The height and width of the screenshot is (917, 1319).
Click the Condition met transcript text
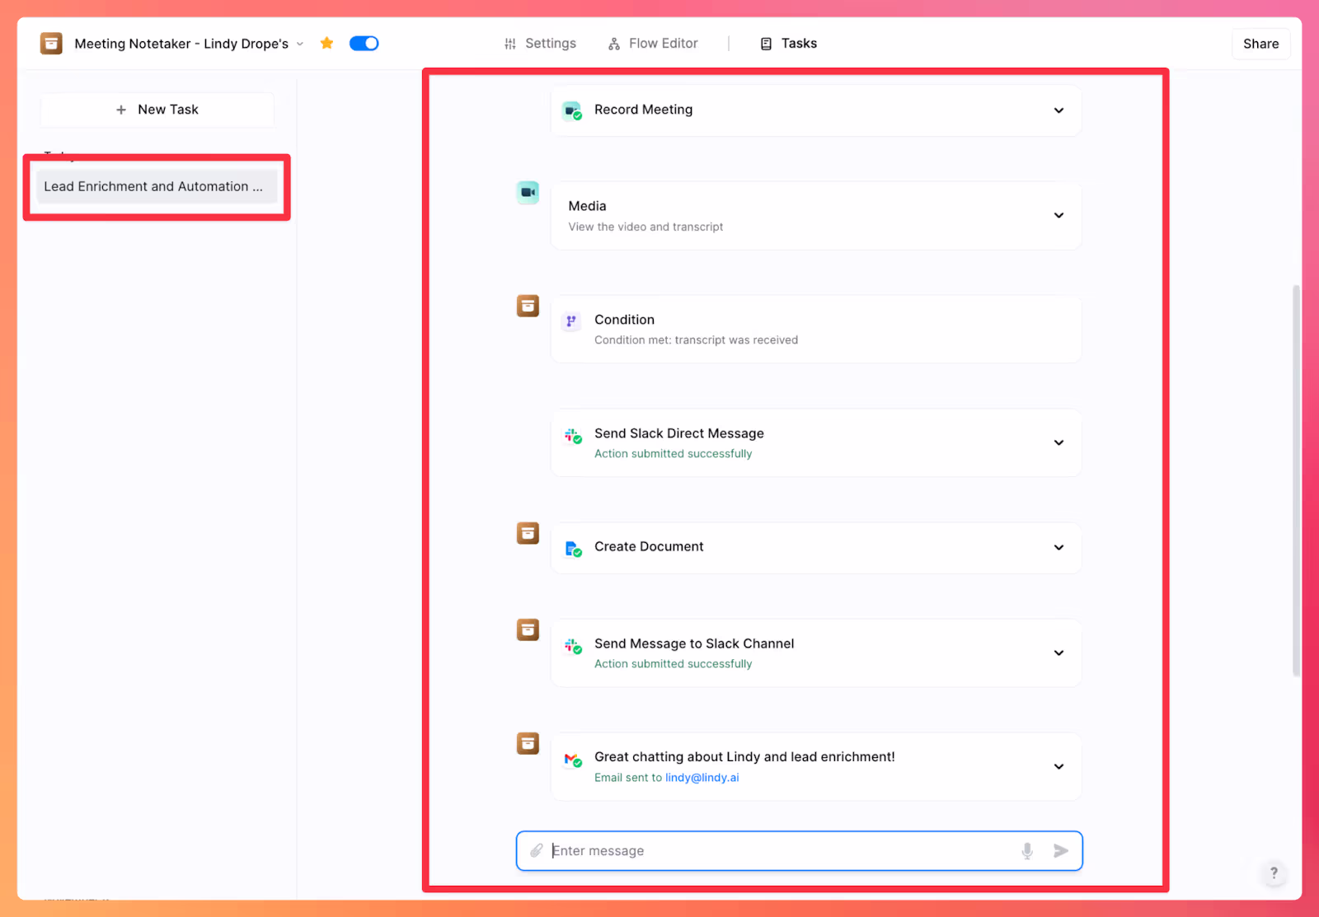tap(696, 340)
